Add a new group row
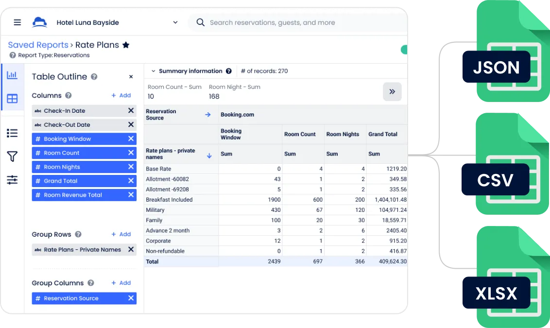The image size is (550, 328). (121, 234)
